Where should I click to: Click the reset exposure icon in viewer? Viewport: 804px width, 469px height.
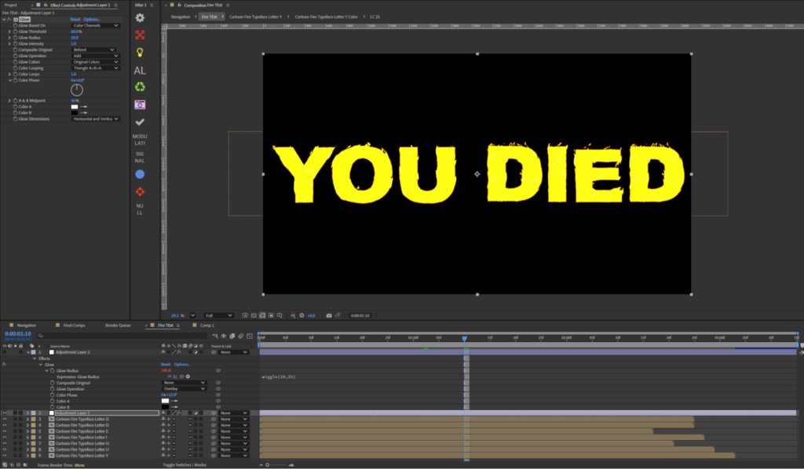pyautogui.click(x=301, y=315)
